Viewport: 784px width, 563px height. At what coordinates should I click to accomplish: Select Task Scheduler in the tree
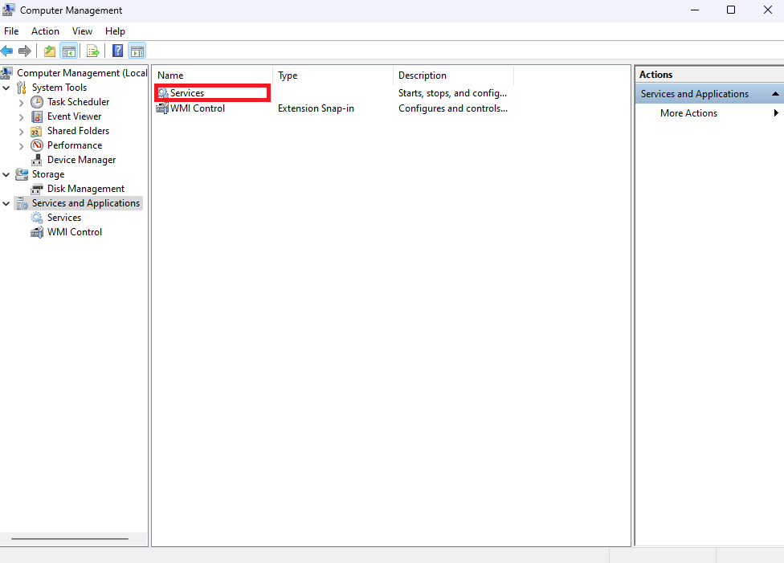(78, 102)
